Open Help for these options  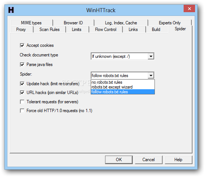click(178, 160)
